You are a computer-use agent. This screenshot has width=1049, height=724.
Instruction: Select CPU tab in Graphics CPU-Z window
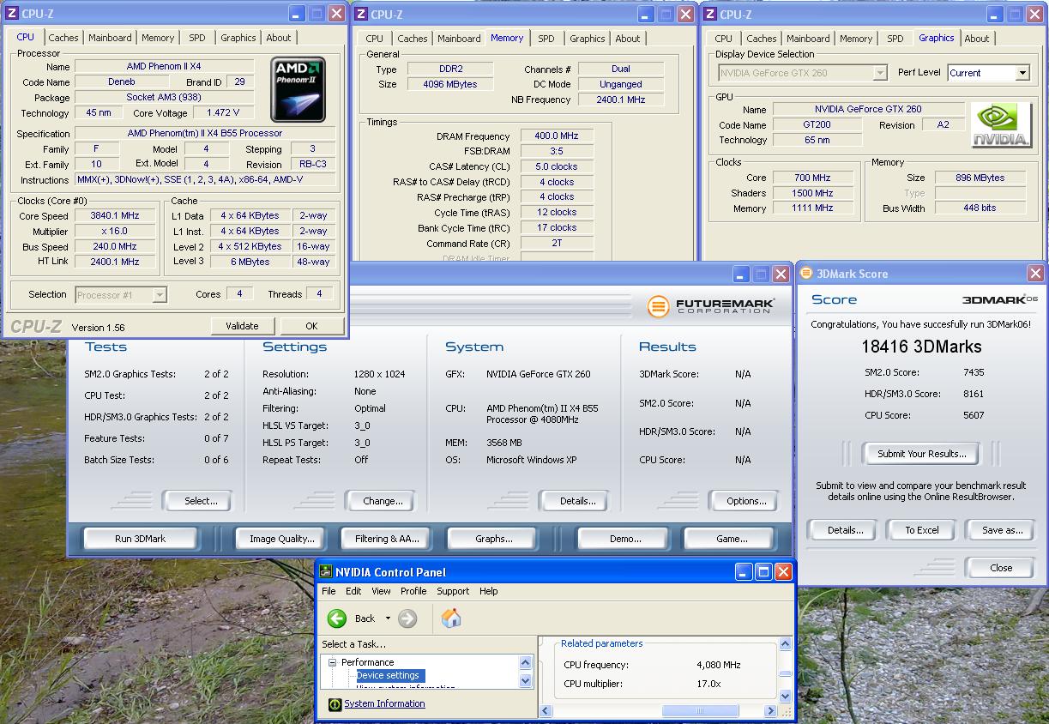(x=723, y=39)
